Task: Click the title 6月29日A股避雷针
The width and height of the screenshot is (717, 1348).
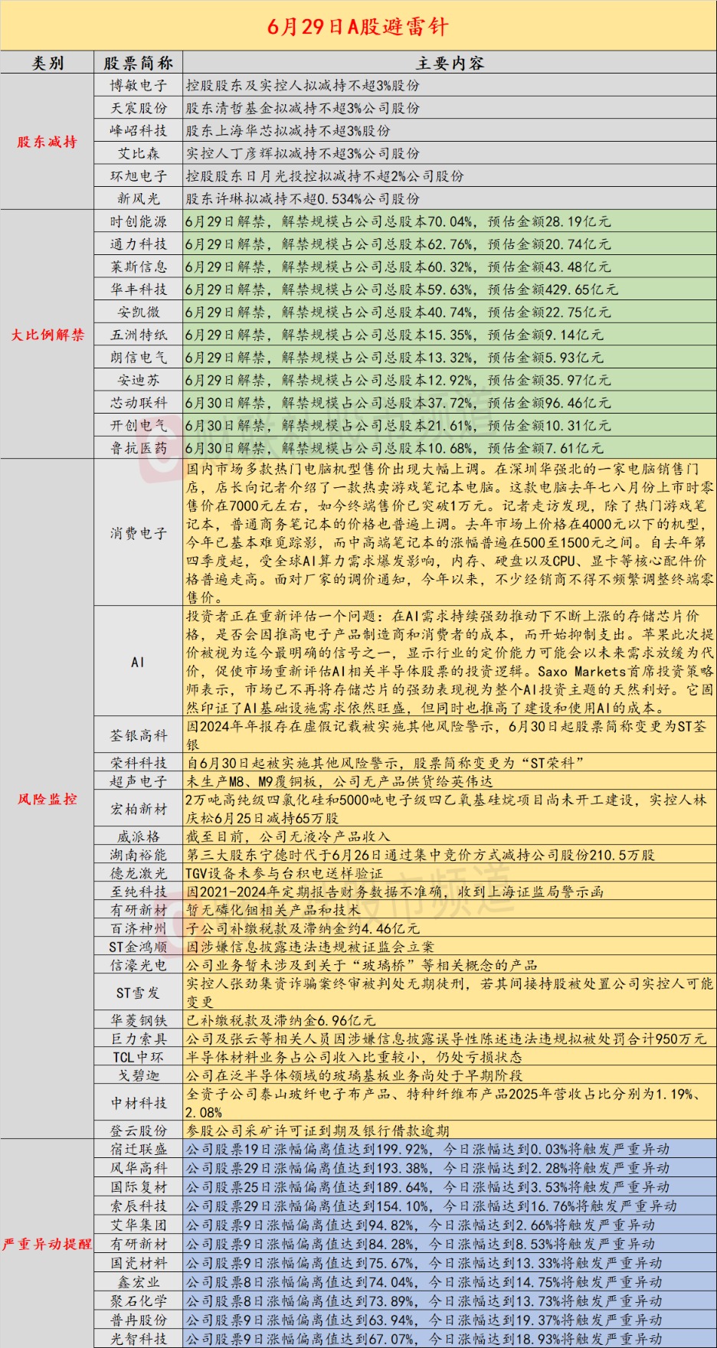Action: coord(358,27)
